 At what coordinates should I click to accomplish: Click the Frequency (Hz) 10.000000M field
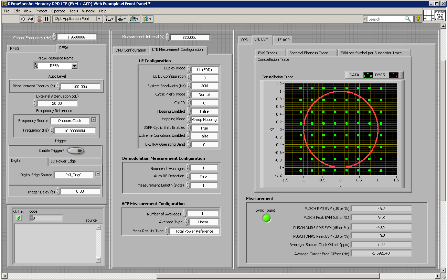pyautogui.click(x=75, y=131)
